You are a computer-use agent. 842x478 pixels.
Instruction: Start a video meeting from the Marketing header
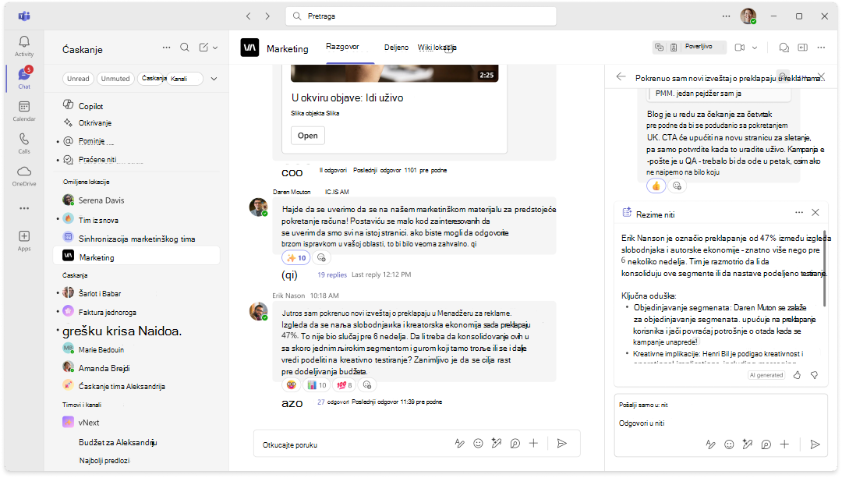pos(739,48)
